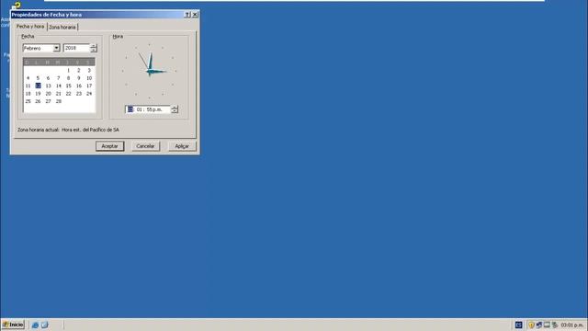Select day 9 in the calendar
The image size is (588, 331).
79,78
